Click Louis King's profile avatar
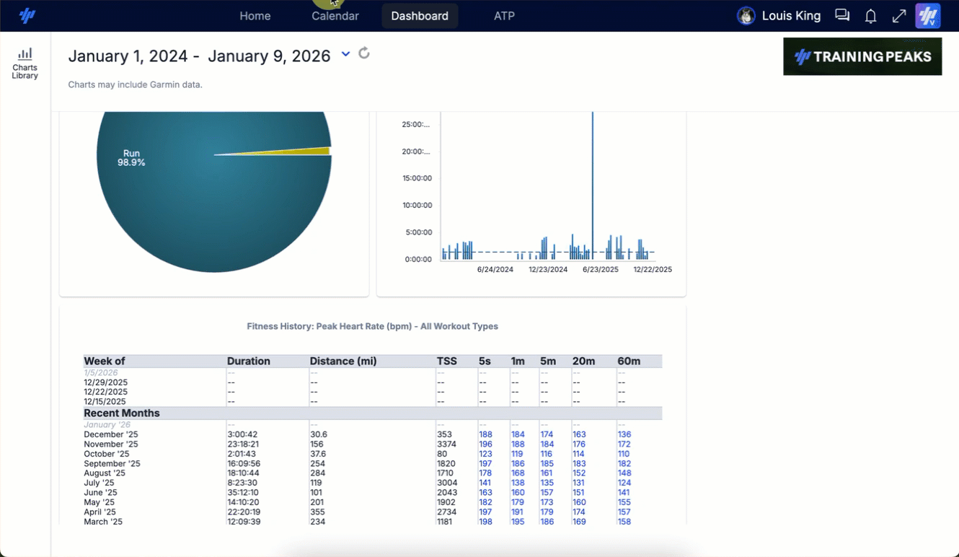The width and height of the screenshot is (959, 557). click(746, 16)
